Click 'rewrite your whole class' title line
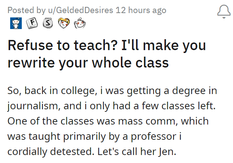The width and height of the screenshot is (233, 163). click(x=88, y=63)
